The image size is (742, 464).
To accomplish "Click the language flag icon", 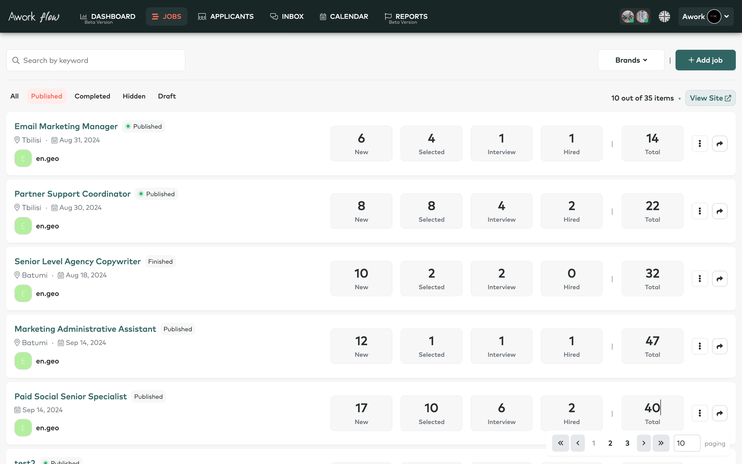I will pyautogui.click(x=664, y=17).
